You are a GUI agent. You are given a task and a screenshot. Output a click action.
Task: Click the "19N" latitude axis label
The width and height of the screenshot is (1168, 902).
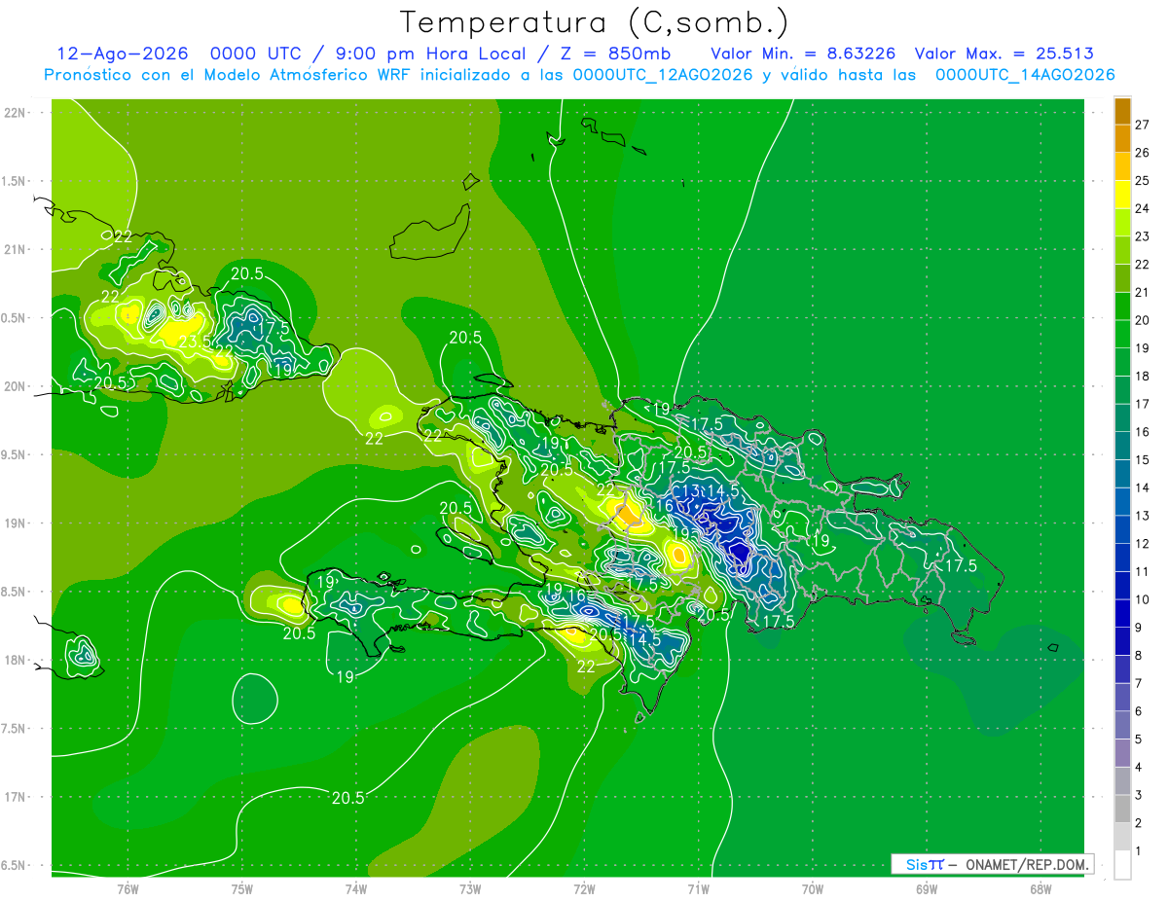tap(15, 523)
